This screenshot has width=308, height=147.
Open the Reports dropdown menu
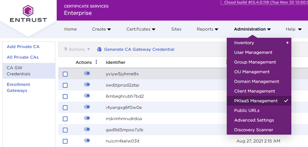tap(207, 29)
